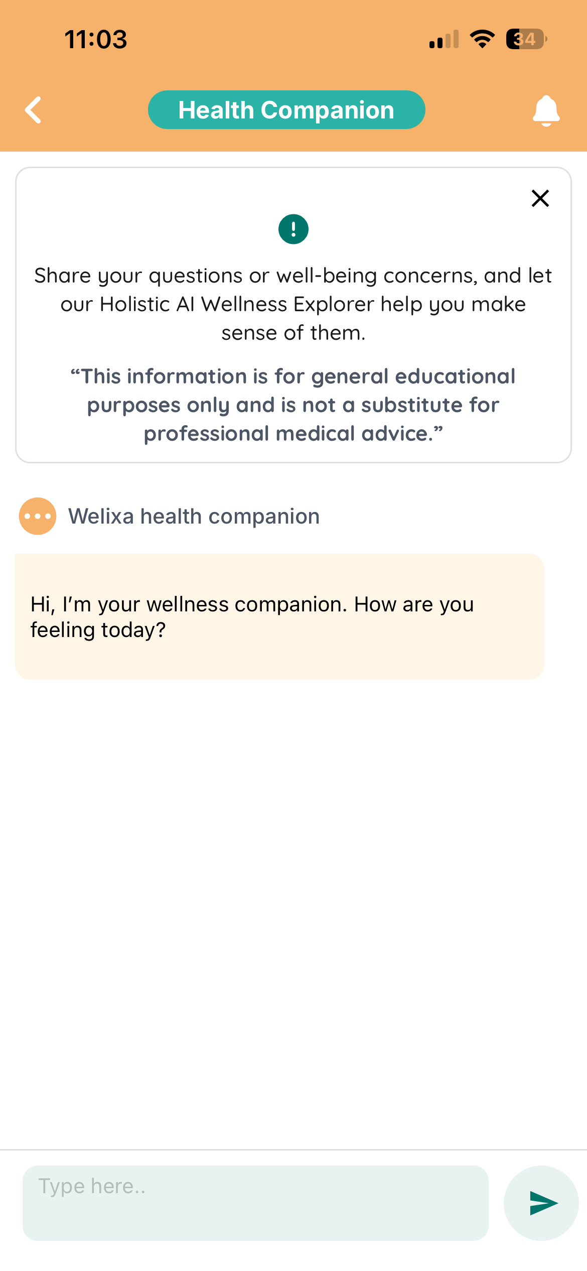
Task: Select the wellness companion greeting bubble
Action: 279,616
